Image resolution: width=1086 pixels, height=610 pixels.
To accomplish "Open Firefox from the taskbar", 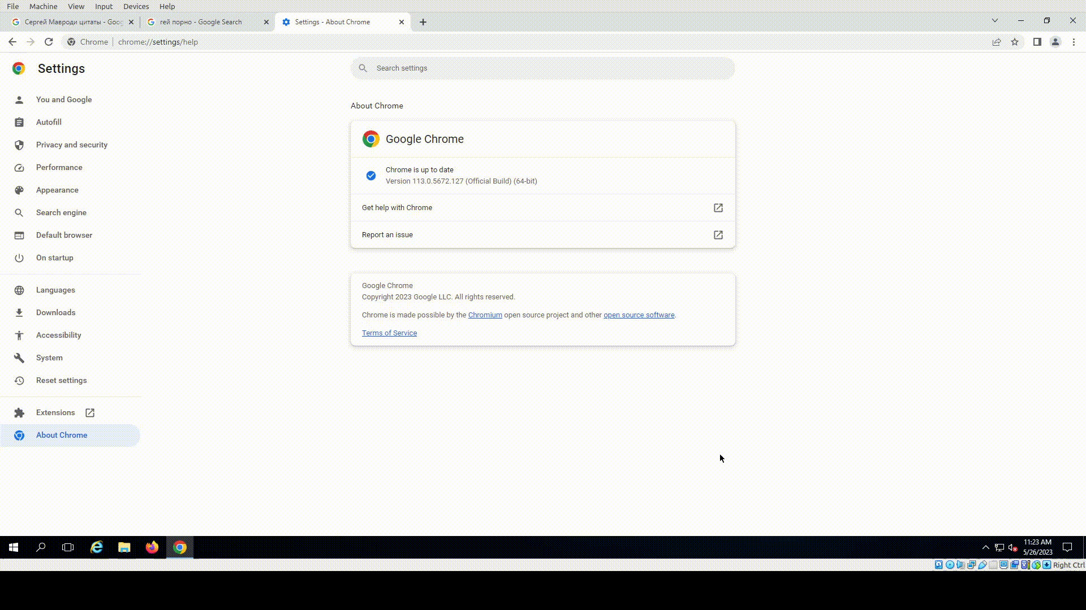I will [152, 547].
